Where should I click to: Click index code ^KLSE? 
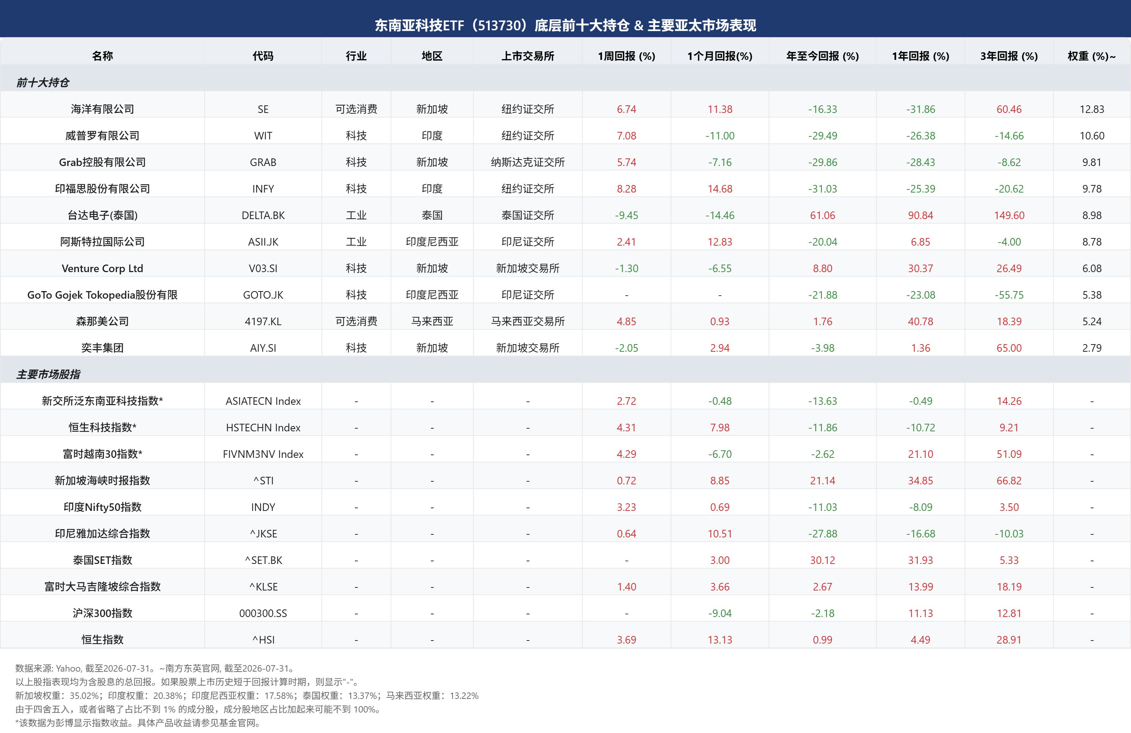[x=263, y=587]
